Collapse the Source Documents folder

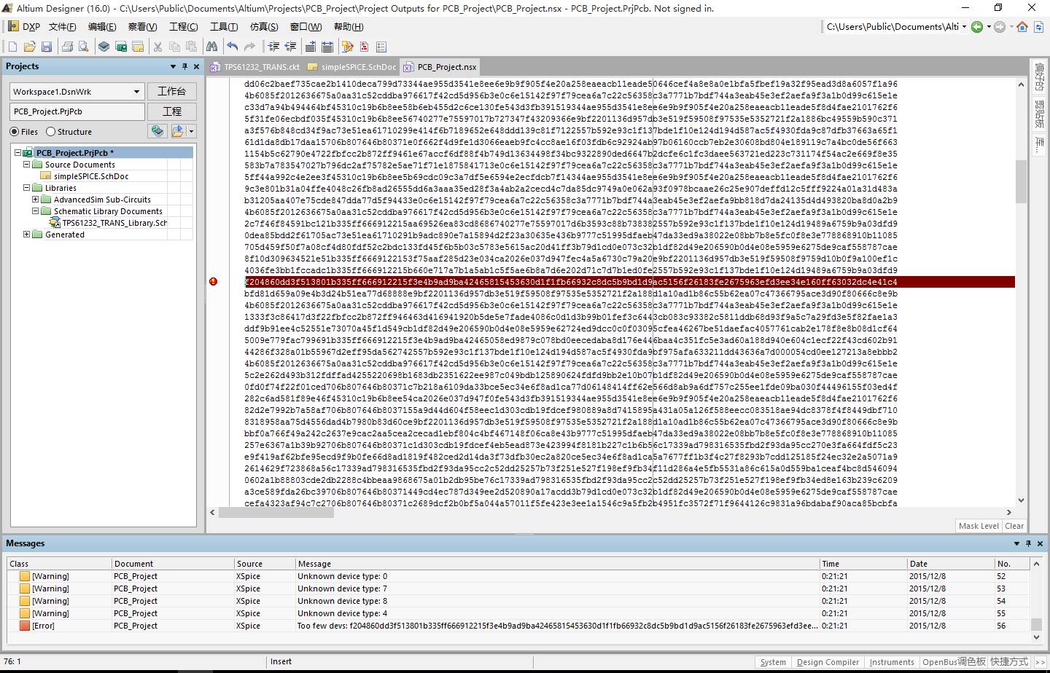click(27, 165)
